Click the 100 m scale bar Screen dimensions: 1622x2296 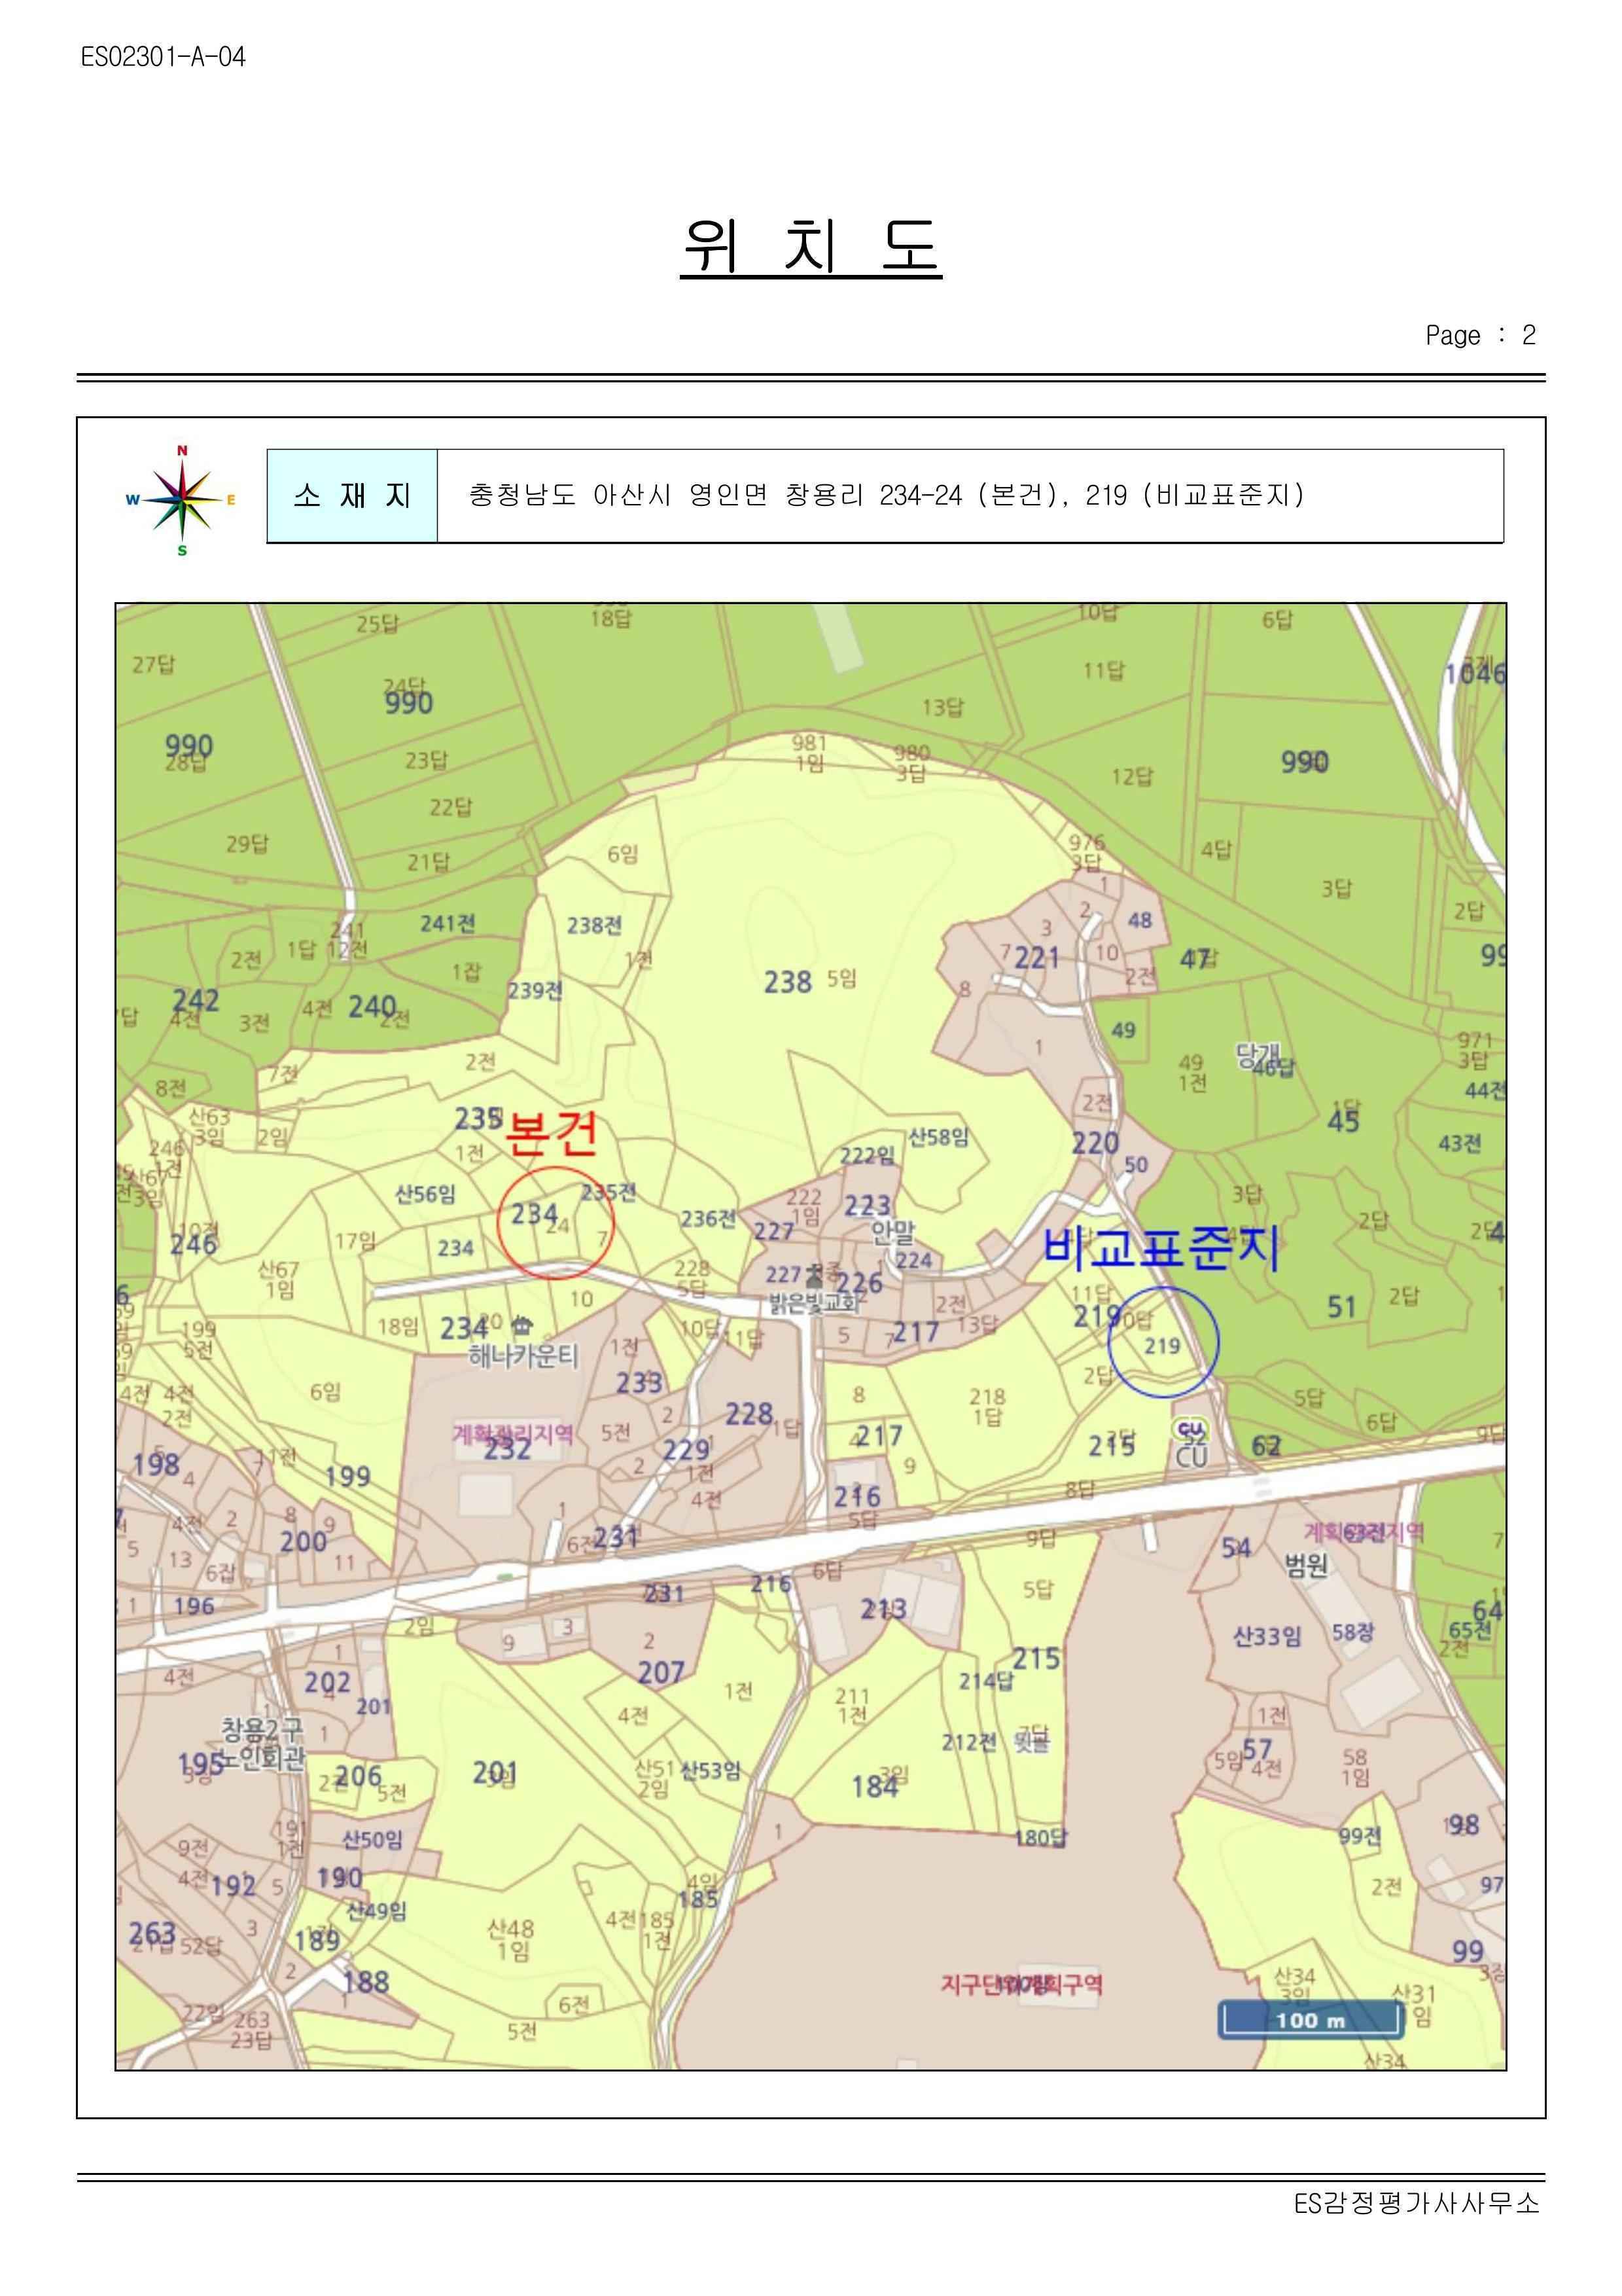1310,2020
